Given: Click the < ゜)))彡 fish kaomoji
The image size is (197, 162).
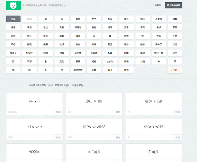Looking at the screenshot, I should 94,152.
